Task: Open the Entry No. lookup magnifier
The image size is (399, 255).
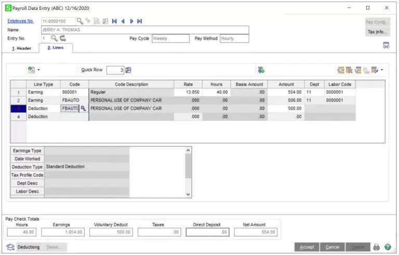Action: pos(54,39)
